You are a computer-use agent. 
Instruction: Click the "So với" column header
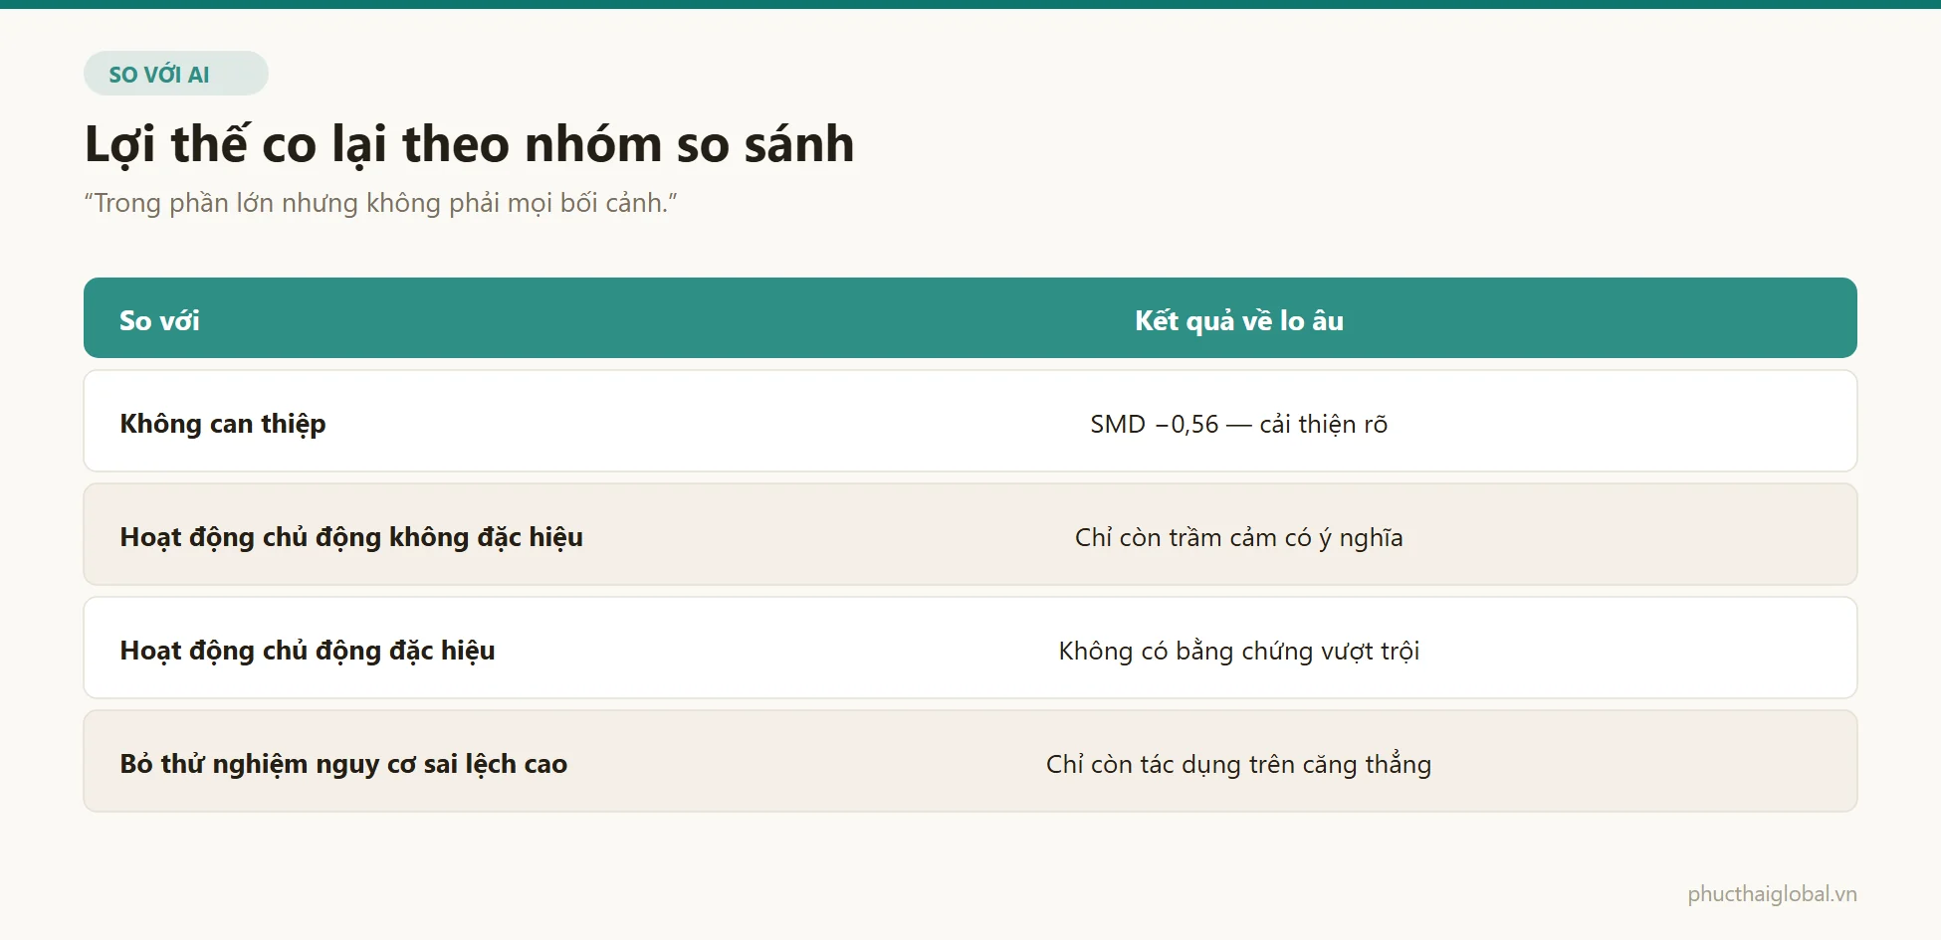tap(159, 320)
